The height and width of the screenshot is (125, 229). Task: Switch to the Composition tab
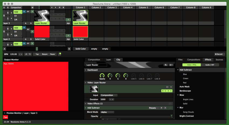(x=94, y=60)
